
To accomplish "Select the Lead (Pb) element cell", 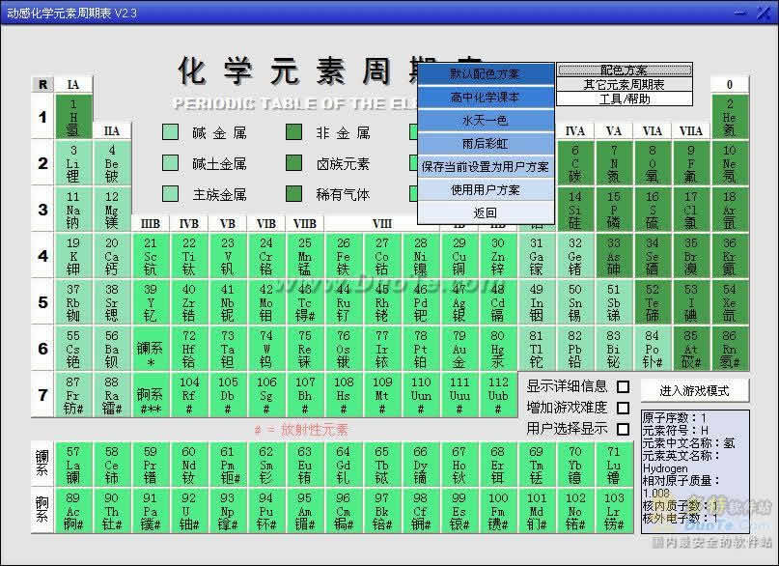I will point(575,349).
